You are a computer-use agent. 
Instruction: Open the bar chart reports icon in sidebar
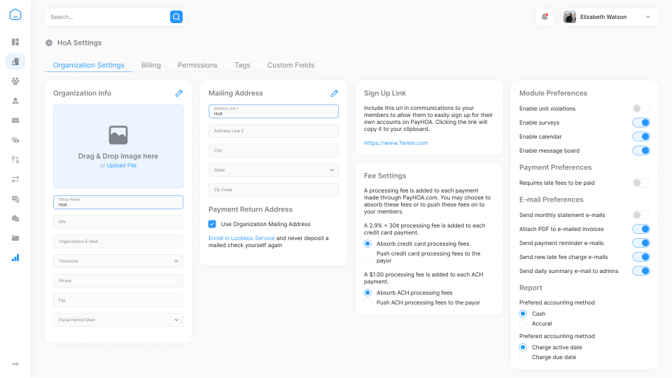15,258
